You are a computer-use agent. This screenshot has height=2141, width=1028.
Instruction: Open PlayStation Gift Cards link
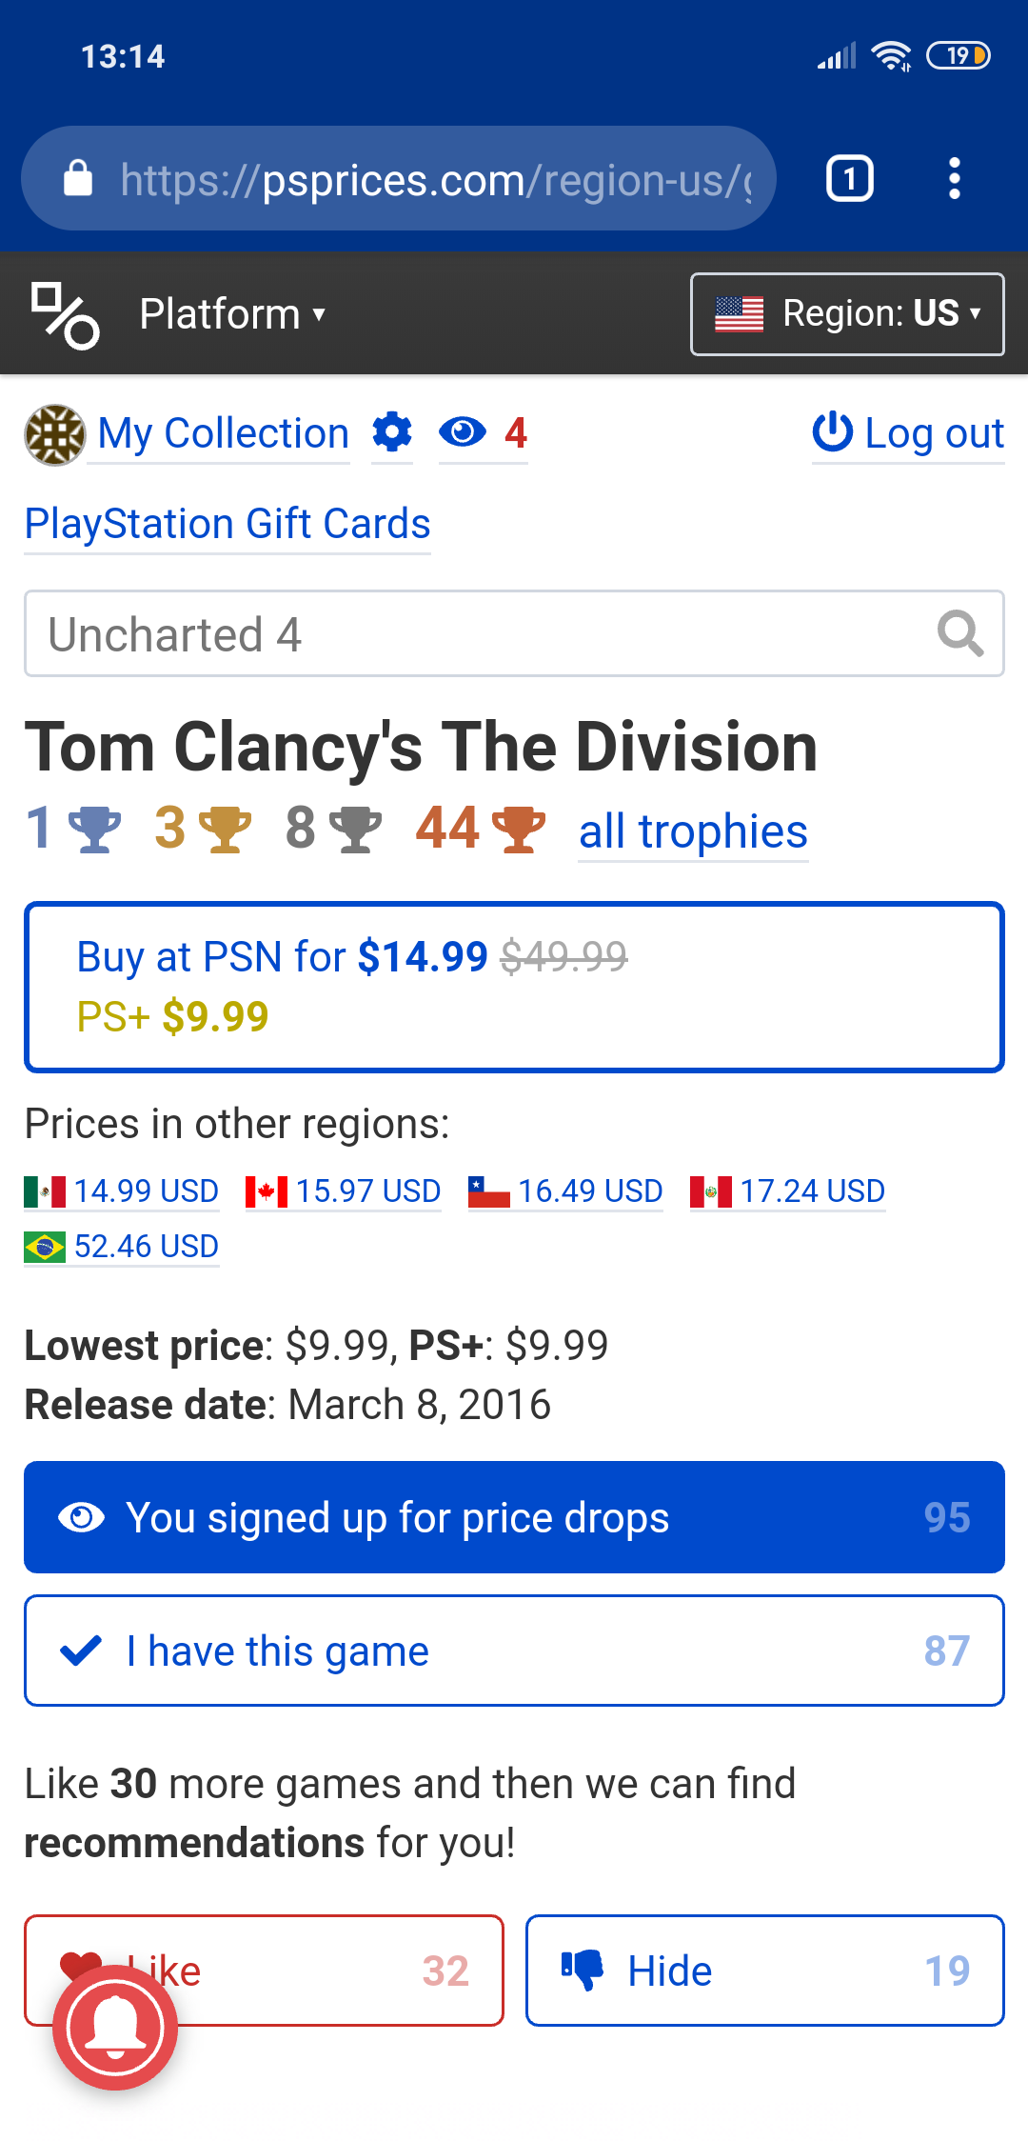227,524
